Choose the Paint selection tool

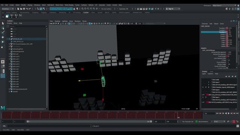pyautogui.click(x=3, y=33)
